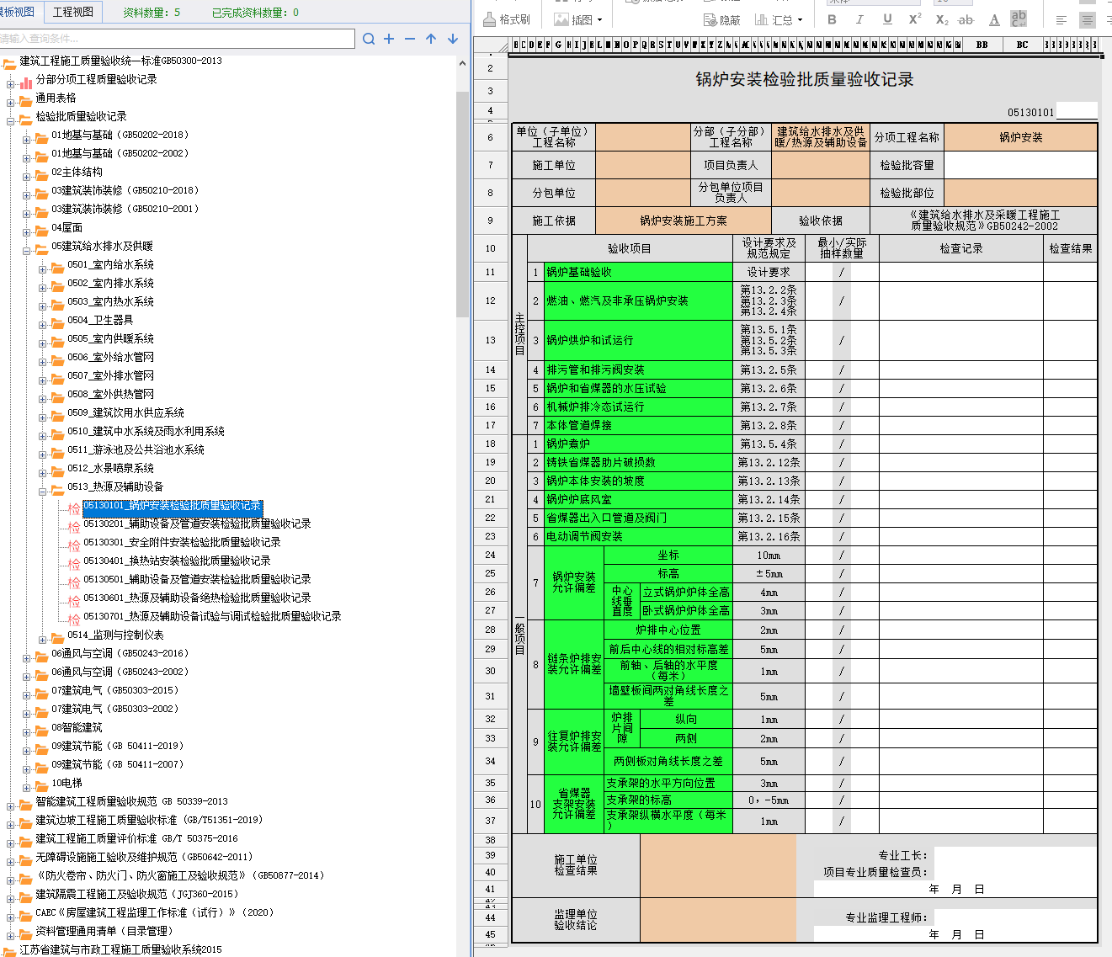Viewport: 1112px width, 957px height.
Task: Click the query condition search input
Action: pos(177,39)
